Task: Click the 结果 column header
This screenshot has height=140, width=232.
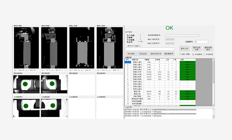Action: pos(188,60)
